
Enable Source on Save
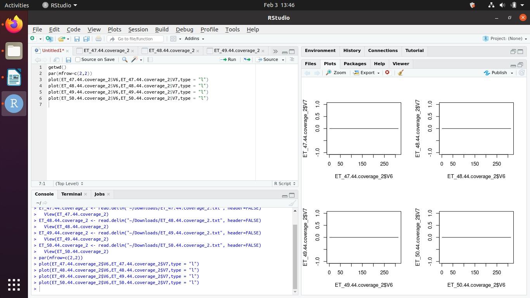point(78,59)
